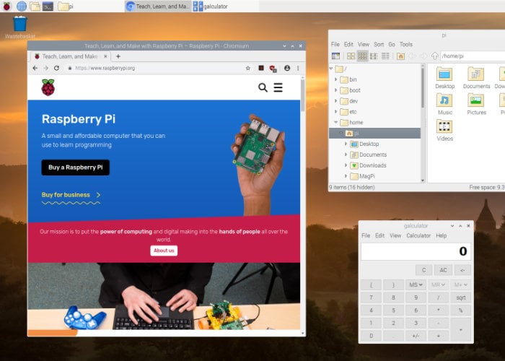Click the Raspberry Pi logo on webpage
Viewport: 505px width, 361px height.
[48, 87]
